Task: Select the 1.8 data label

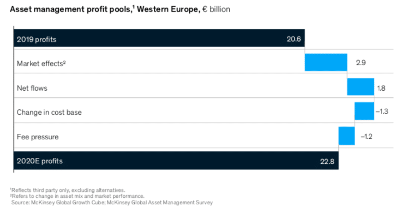Action: (x=381, y=88)
